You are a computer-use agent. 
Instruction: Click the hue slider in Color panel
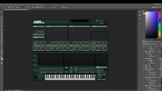pyautogui.click(x=160, y=25)
